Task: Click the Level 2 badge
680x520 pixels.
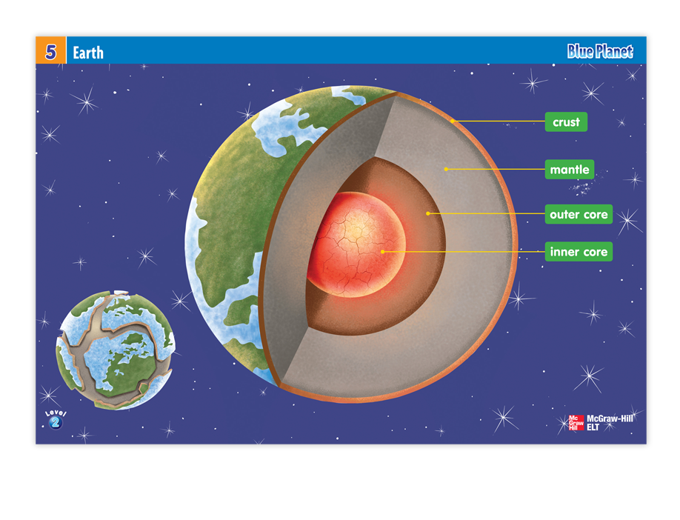Action: point(56,419)
